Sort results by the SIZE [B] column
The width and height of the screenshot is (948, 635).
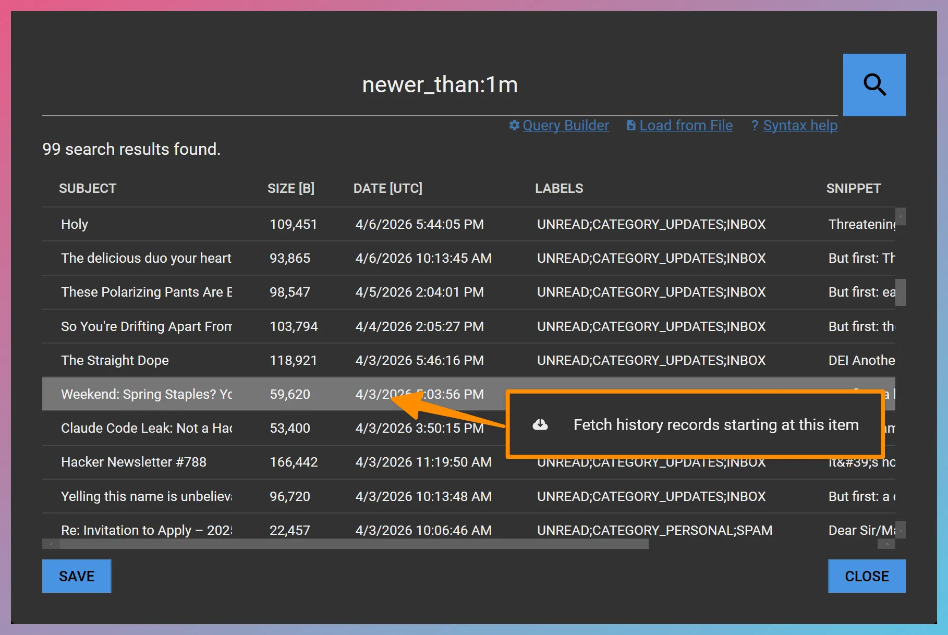(290, 188)
